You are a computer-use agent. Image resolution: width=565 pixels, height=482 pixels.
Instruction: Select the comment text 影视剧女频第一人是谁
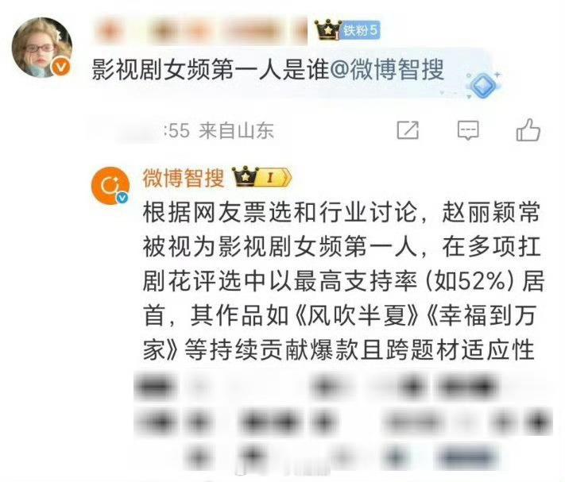pyautogui.click(x=211, y=69)
